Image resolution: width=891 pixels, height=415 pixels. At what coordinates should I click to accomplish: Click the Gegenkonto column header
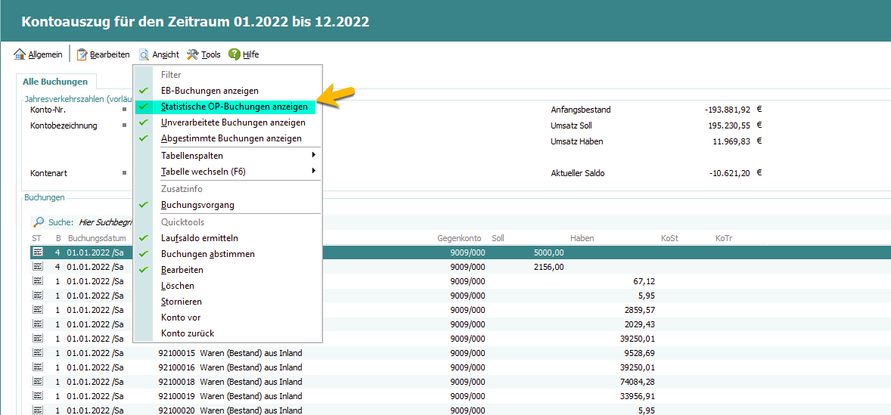(459, 238)
